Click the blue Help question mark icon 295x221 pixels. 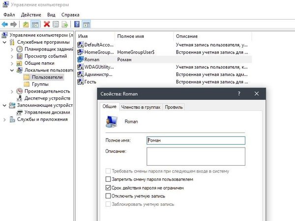point(77,24)
